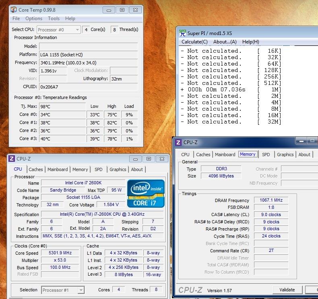Click the CPU-Z icon in the CPU window

12,159
